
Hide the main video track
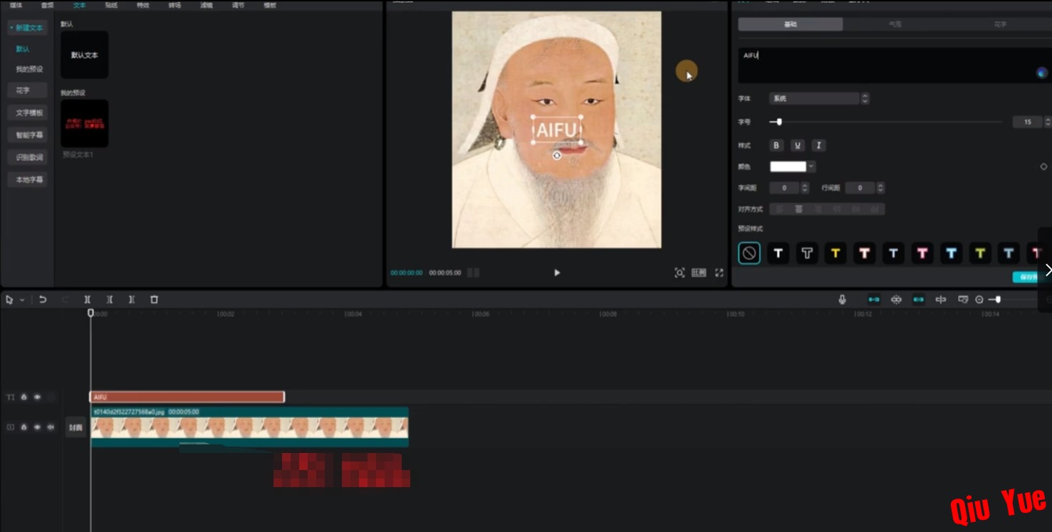[37, 427]
